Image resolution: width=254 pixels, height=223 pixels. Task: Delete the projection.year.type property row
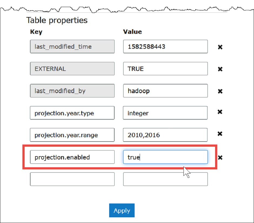pos(220,112)
